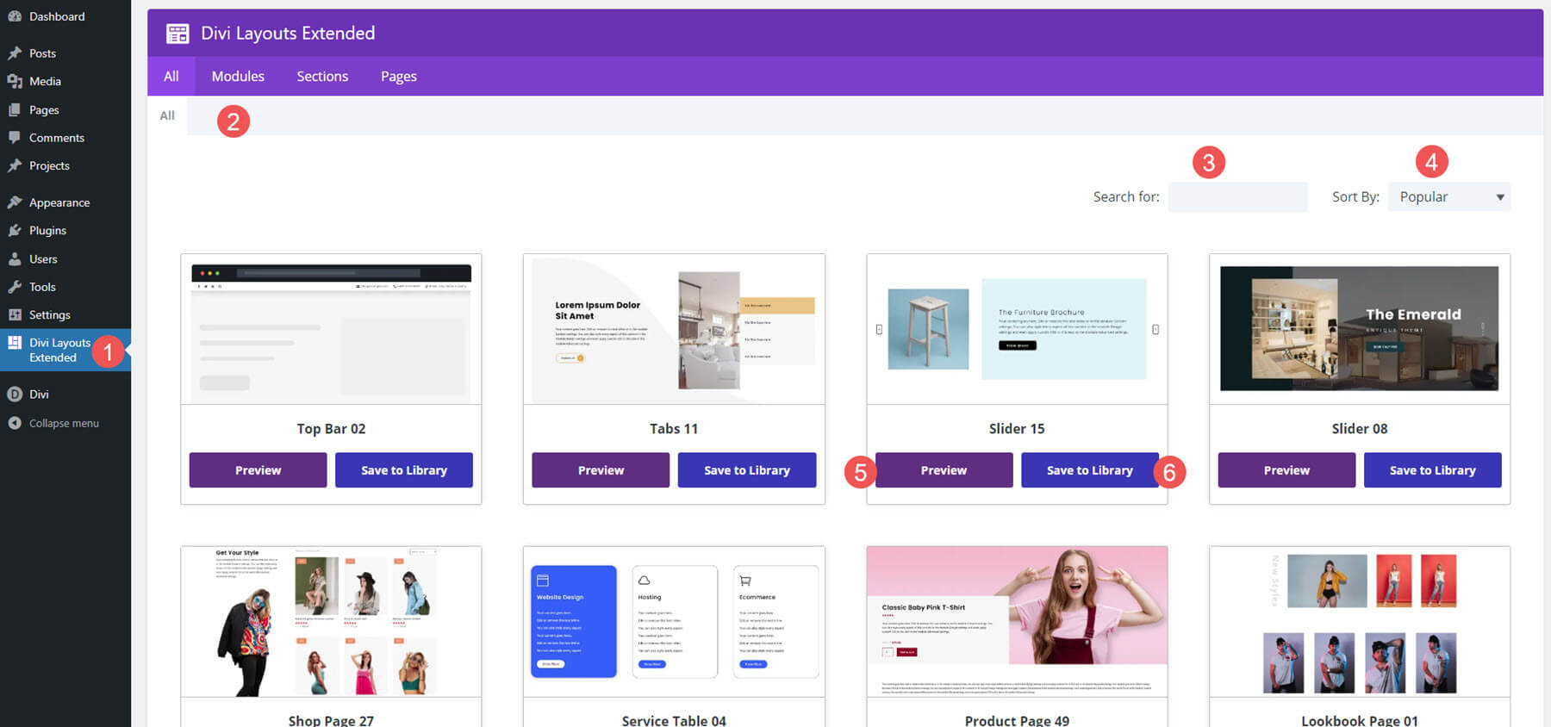Click the Posts pin icon

click(15, 53)
